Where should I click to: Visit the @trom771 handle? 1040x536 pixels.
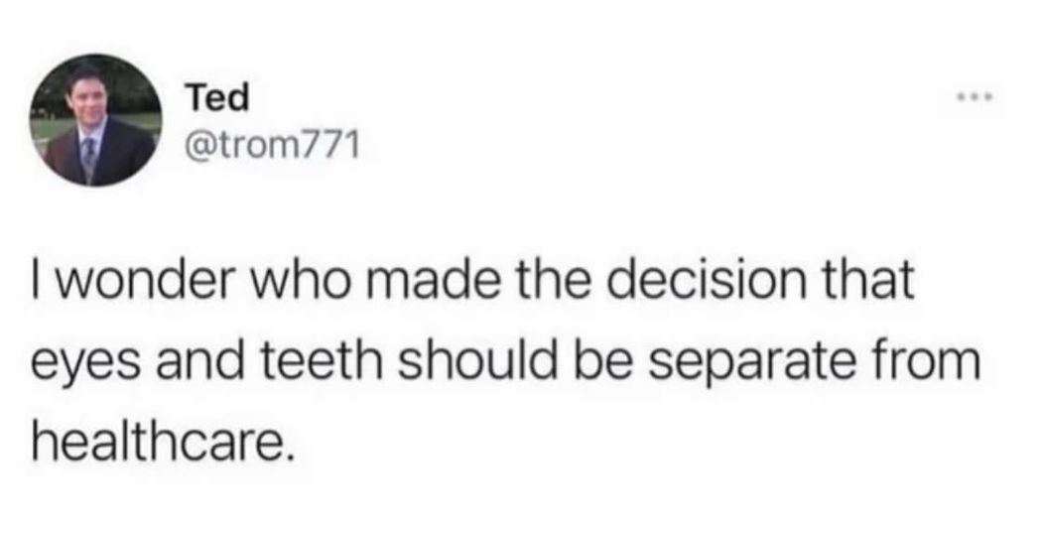pyautogui.click(x=261, y=147)
